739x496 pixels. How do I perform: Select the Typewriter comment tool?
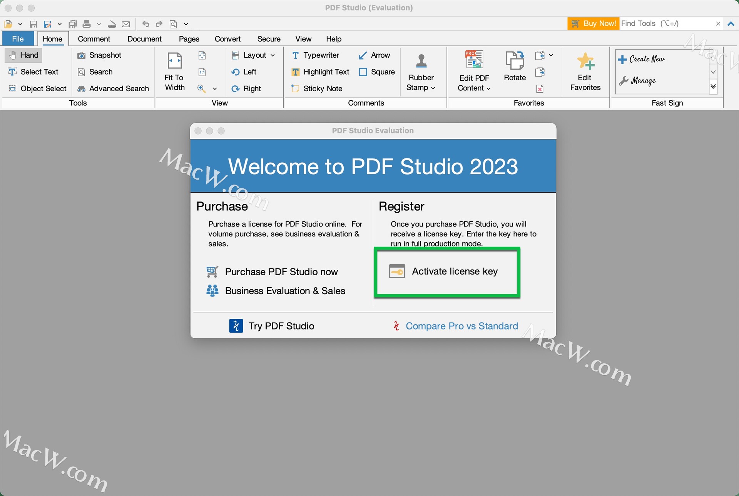click(315, 55)
